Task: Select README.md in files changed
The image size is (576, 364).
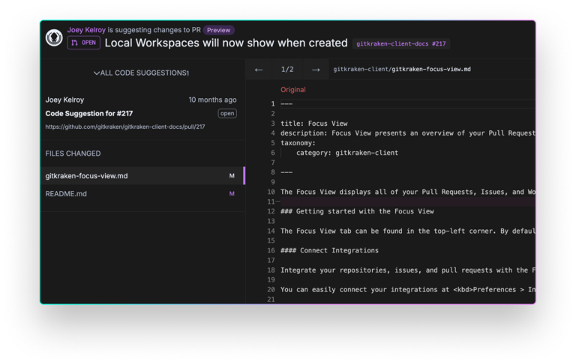Action: 142,194
